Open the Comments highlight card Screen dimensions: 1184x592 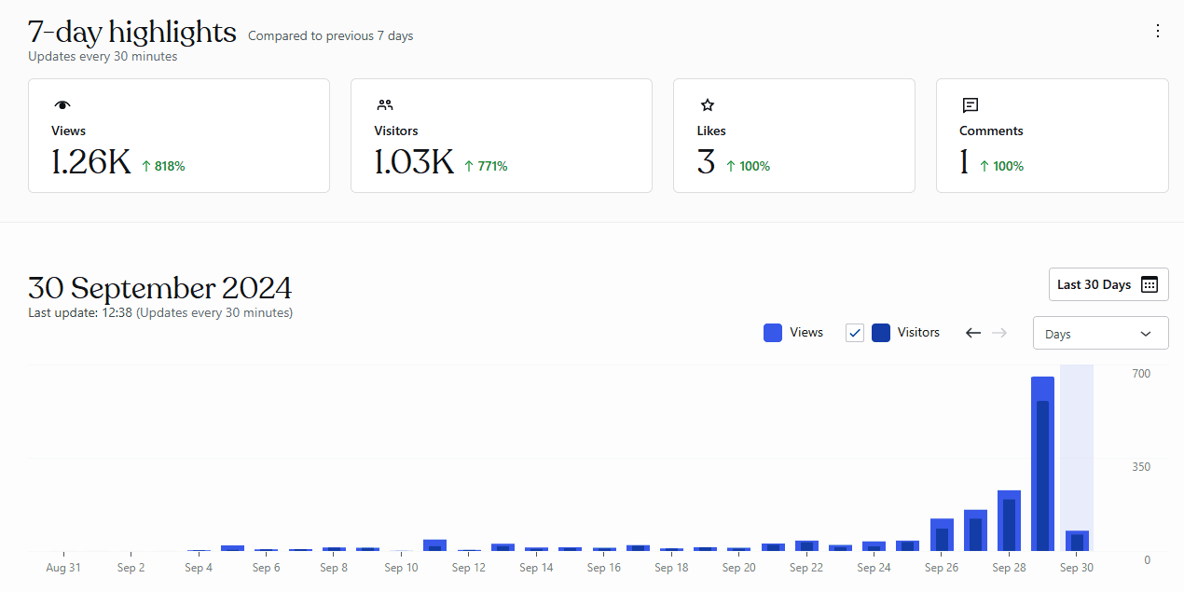click(x=1052, y=136)
